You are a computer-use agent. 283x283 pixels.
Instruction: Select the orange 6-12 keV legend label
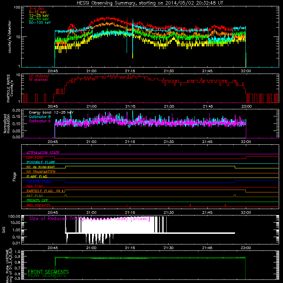pos(38,12)
